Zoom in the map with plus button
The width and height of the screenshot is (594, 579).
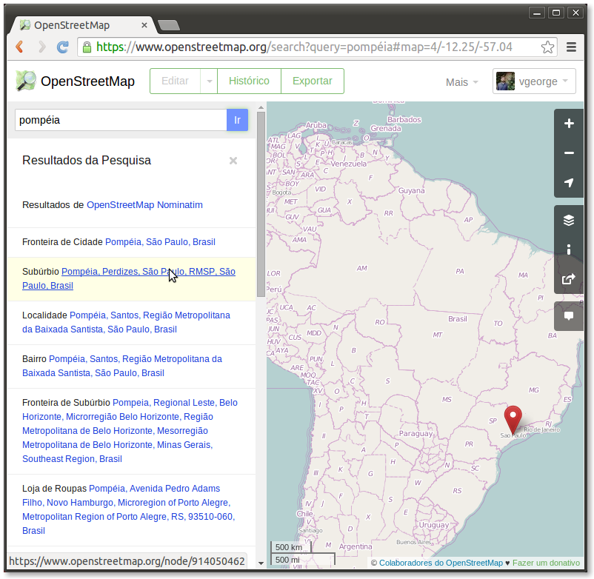[x=569, y=124]
